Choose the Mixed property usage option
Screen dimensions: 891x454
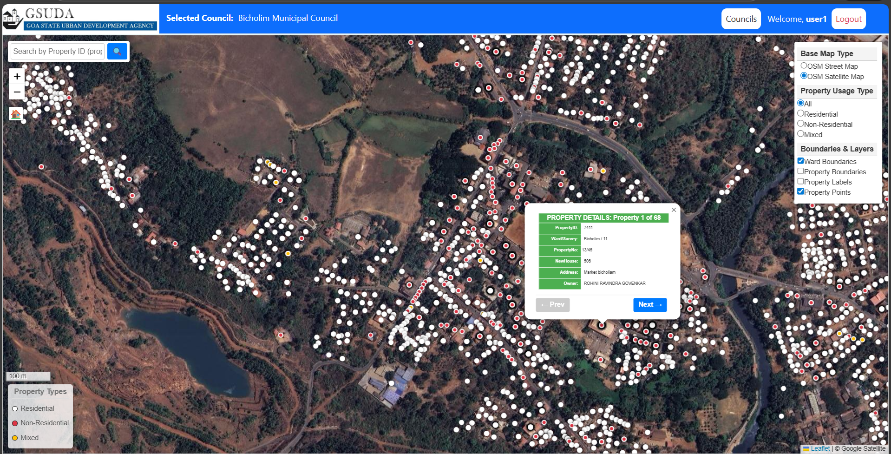pyautogui.click(x=800, y=134)
